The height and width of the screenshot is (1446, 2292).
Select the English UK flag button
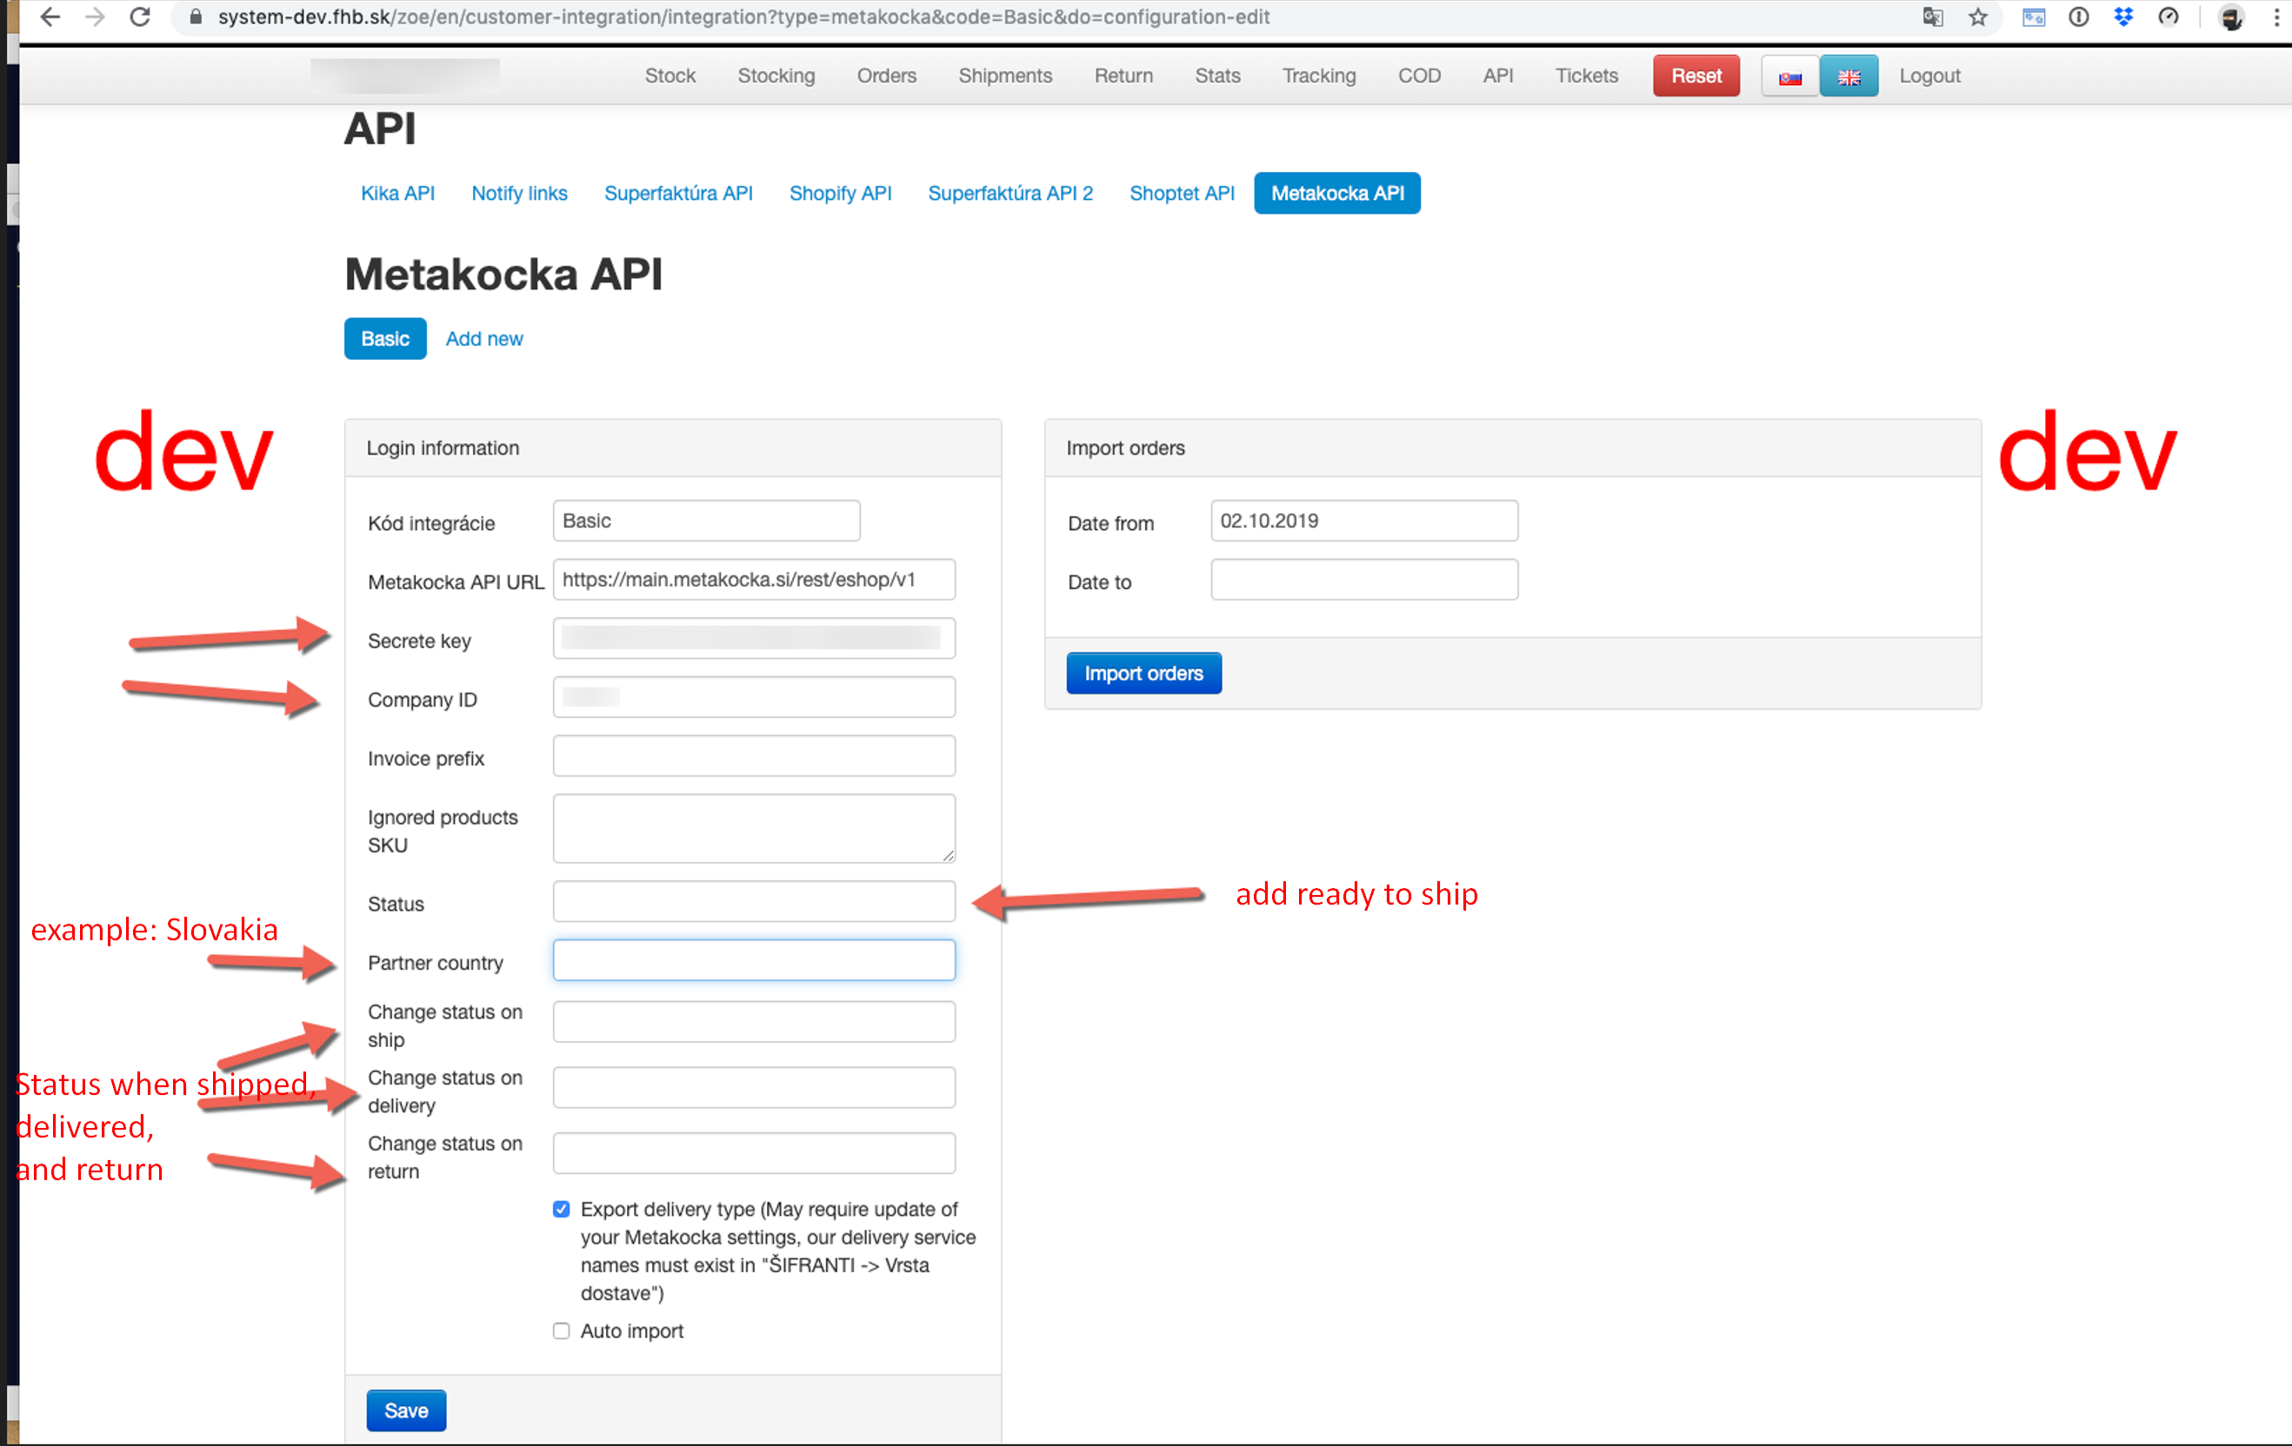[1849, 76]
